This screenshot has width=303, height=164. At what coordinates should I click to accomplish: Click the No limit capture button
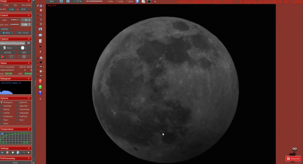point(8,53)
